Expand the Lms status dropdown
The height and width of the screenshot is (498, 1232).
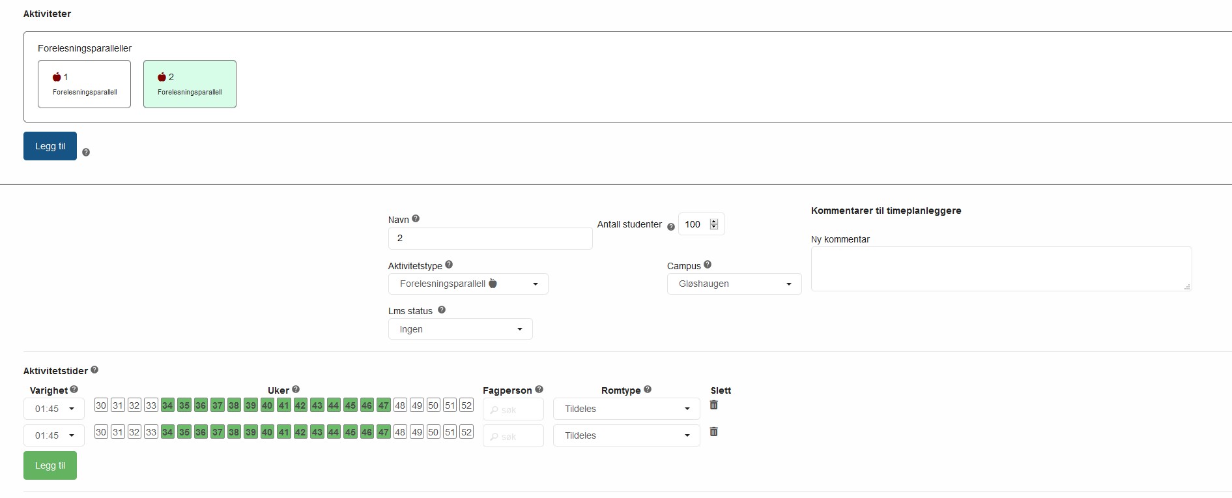click(460, 329)
